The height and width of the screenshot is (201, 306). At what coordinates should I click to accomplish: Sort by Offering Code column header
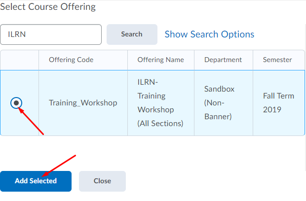click(71, 60)
